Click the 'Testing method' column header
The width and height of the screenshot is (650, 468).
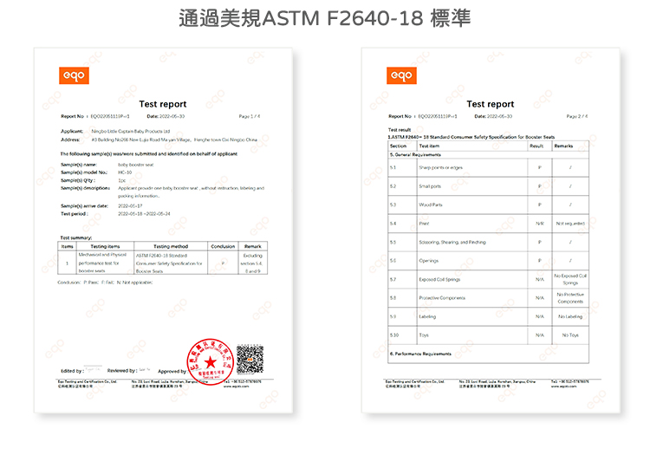[x=170, y=245]
